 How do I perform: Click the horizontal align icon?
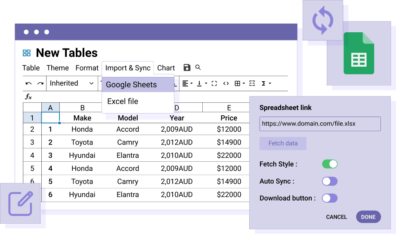pyautogui.click(x=186, y=83)
